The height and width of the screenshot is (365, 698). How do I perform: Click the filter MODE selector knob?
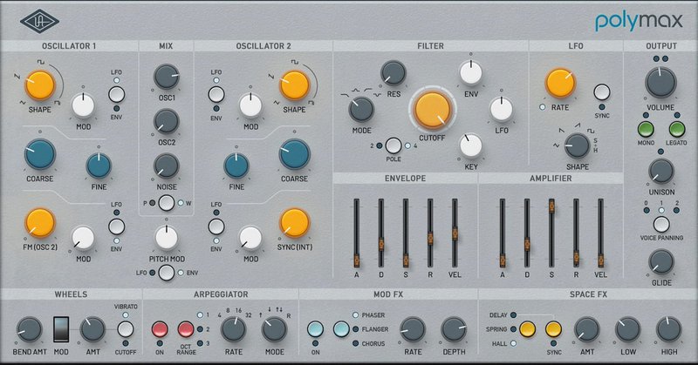[361, 110]
